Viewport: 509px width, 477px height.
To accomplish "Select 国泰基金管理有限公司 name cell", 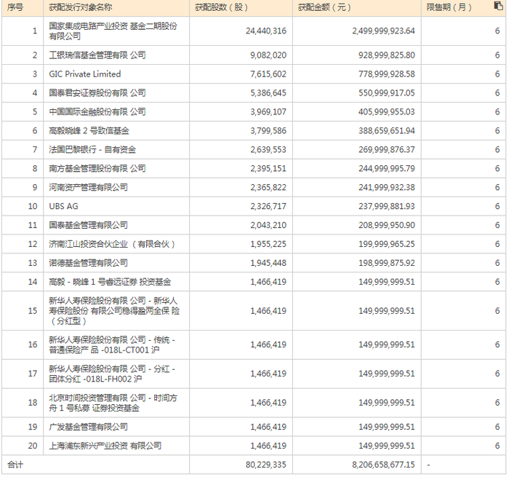I will point(116,225).
